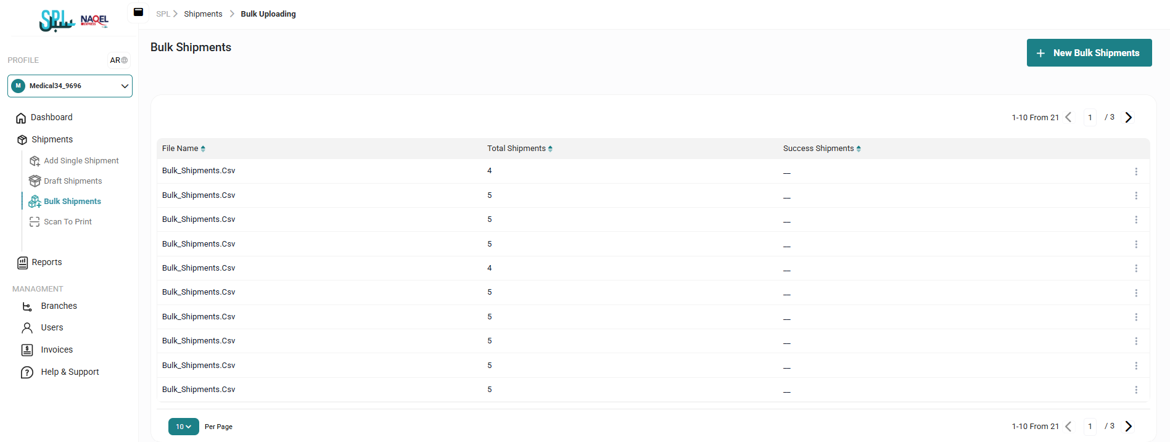
Task: Open Draft Shipments
Action: (73, 181)
